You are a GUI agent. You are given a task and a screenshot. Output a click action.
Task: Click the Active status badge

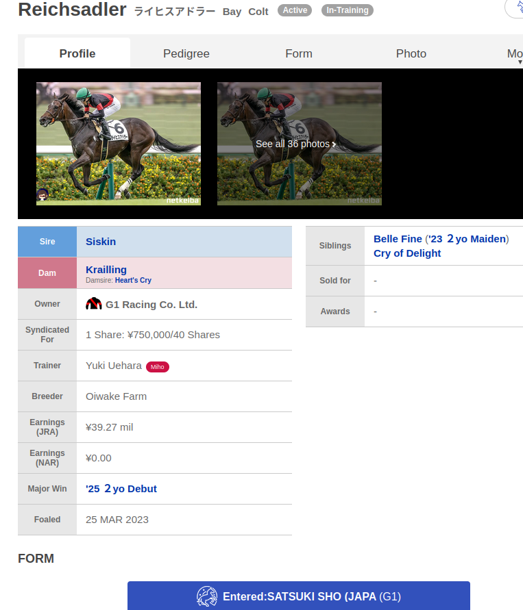click(x=295, y=10)
